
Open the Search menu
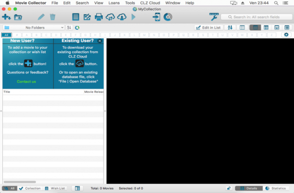click(x=82, y=3)
